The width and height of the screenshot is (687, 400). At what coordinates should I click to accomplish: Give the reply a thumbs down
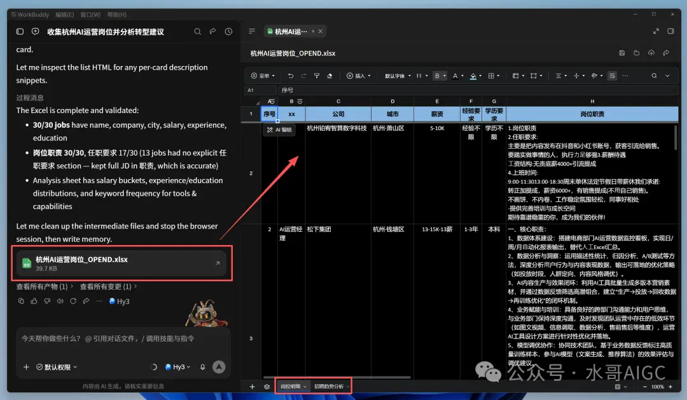pos(47,301)
